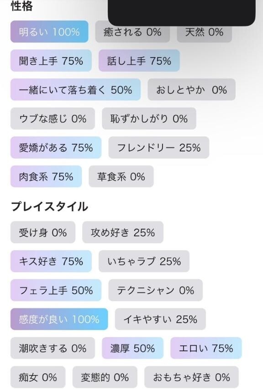The image size is (263, 389).
Task: Click the おしとやか 0% tag
Action: (191, 89)
